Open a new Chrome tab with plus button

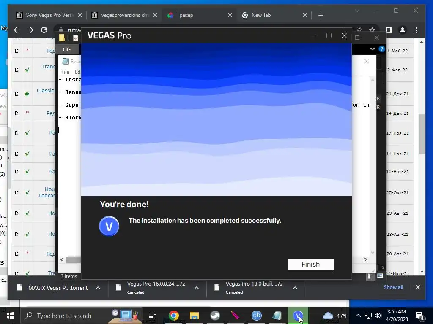coord(321,16)
